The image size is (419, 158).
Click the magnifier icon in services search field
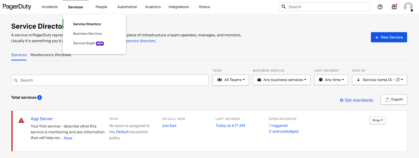(16, 80)
